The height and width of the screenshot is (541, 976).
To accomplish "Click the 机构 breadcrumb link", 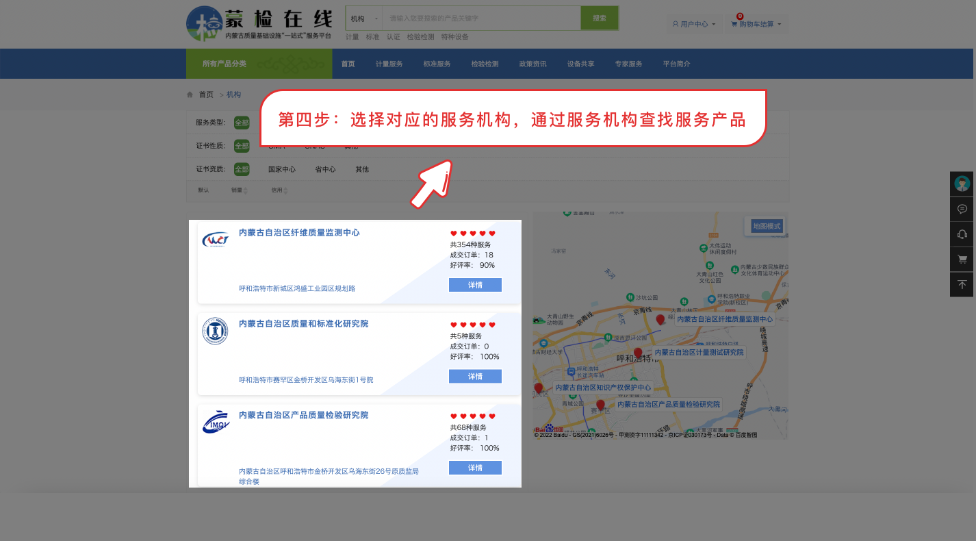I will coord(233,95).
